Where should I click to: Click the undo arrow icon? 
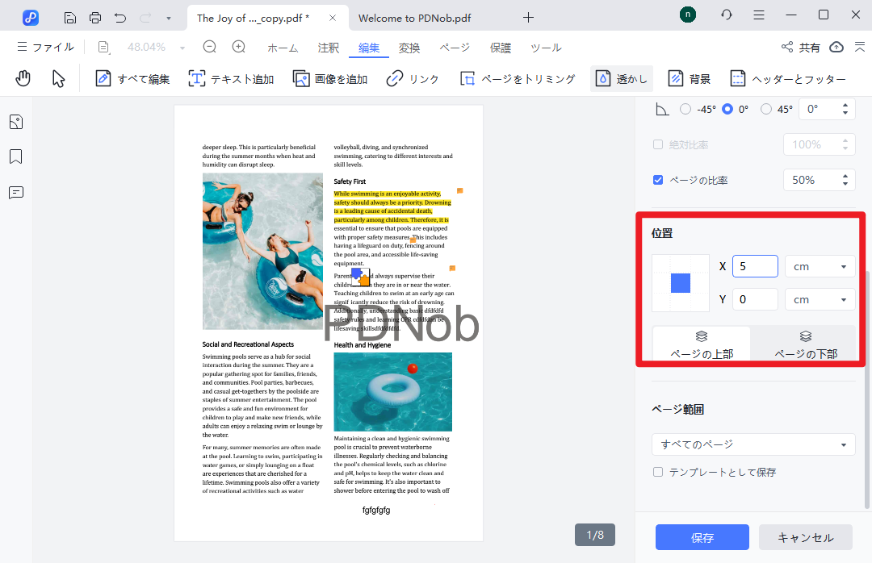click(x=120, y=17)
